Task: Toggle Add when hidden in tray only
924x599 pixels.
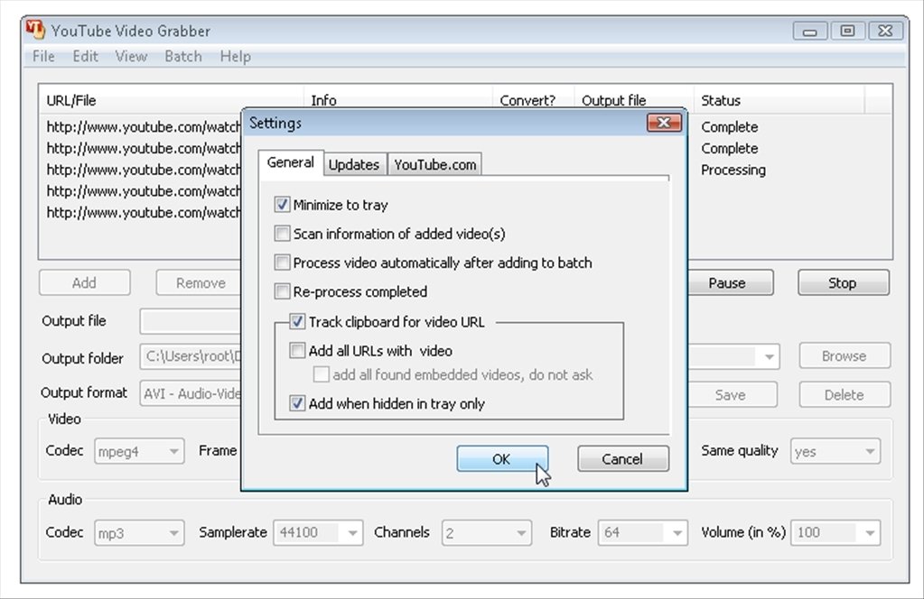Action: tap(297, 403)
